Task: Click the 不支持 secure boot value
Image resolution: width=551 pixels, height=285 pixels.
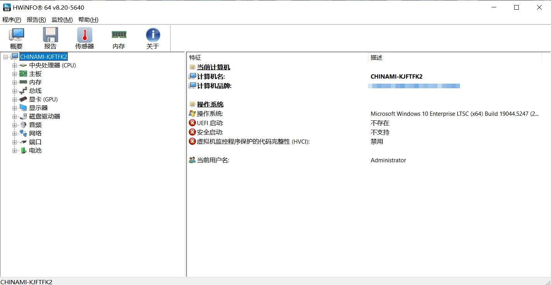Action: coord(380,132)
